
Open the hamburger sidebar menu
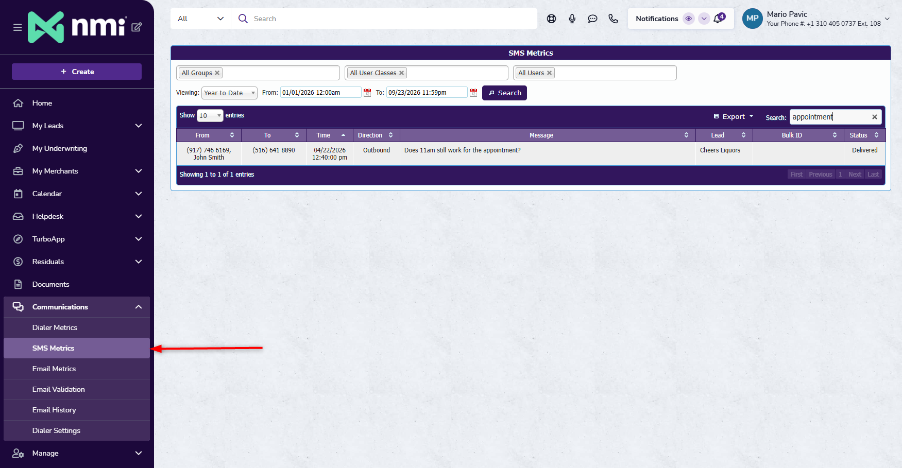click(18, 27)
